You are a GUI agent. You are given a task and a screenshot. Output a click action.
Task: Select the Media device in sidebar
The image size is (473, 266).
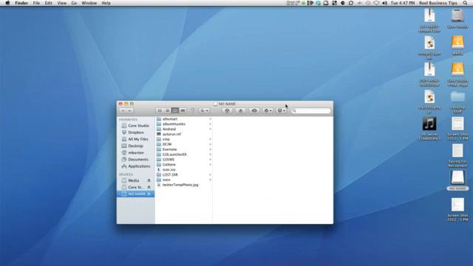(133, 180)
